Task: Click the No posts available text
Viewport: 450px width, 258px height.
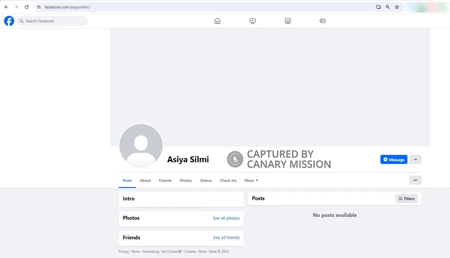Action: 335,215
